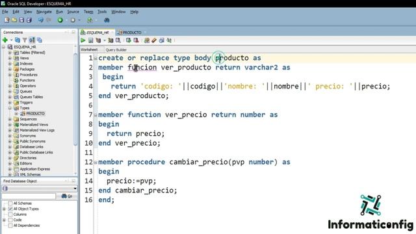Click the New file icon in main toolbar
Image resolution: width=416 pixels, height=234 pixels.
[7, 20]
